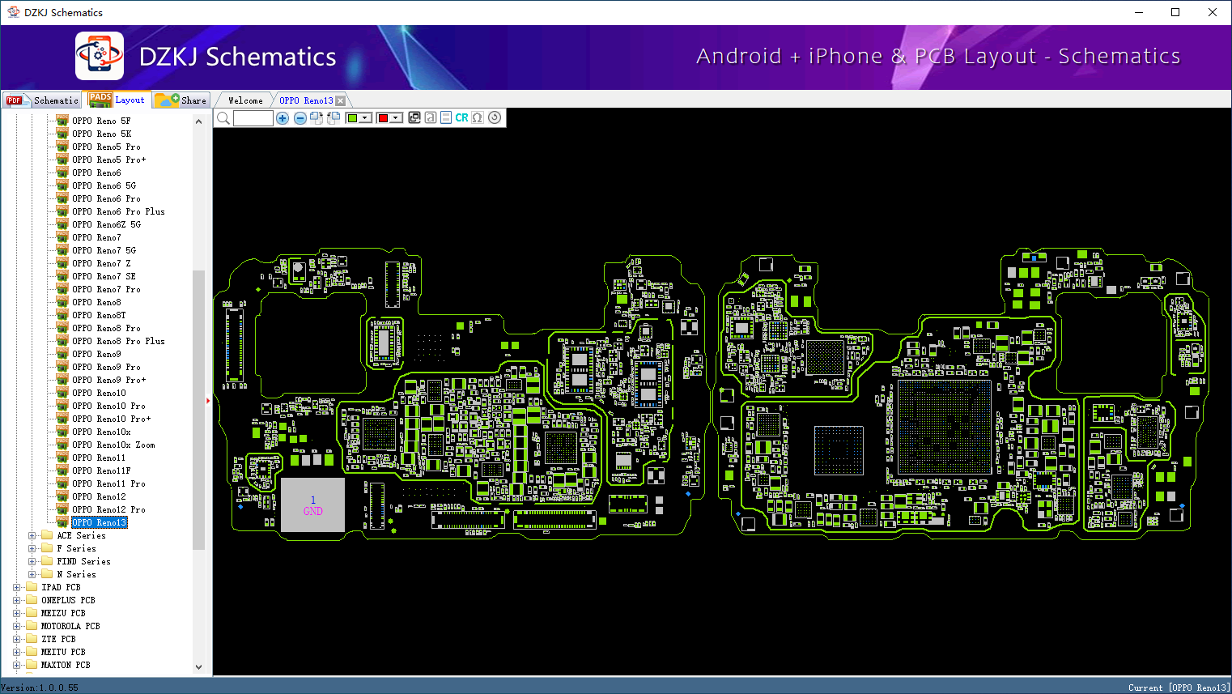Switch to the Schematic tab
1232x694 pixels.
click(42, 100)
